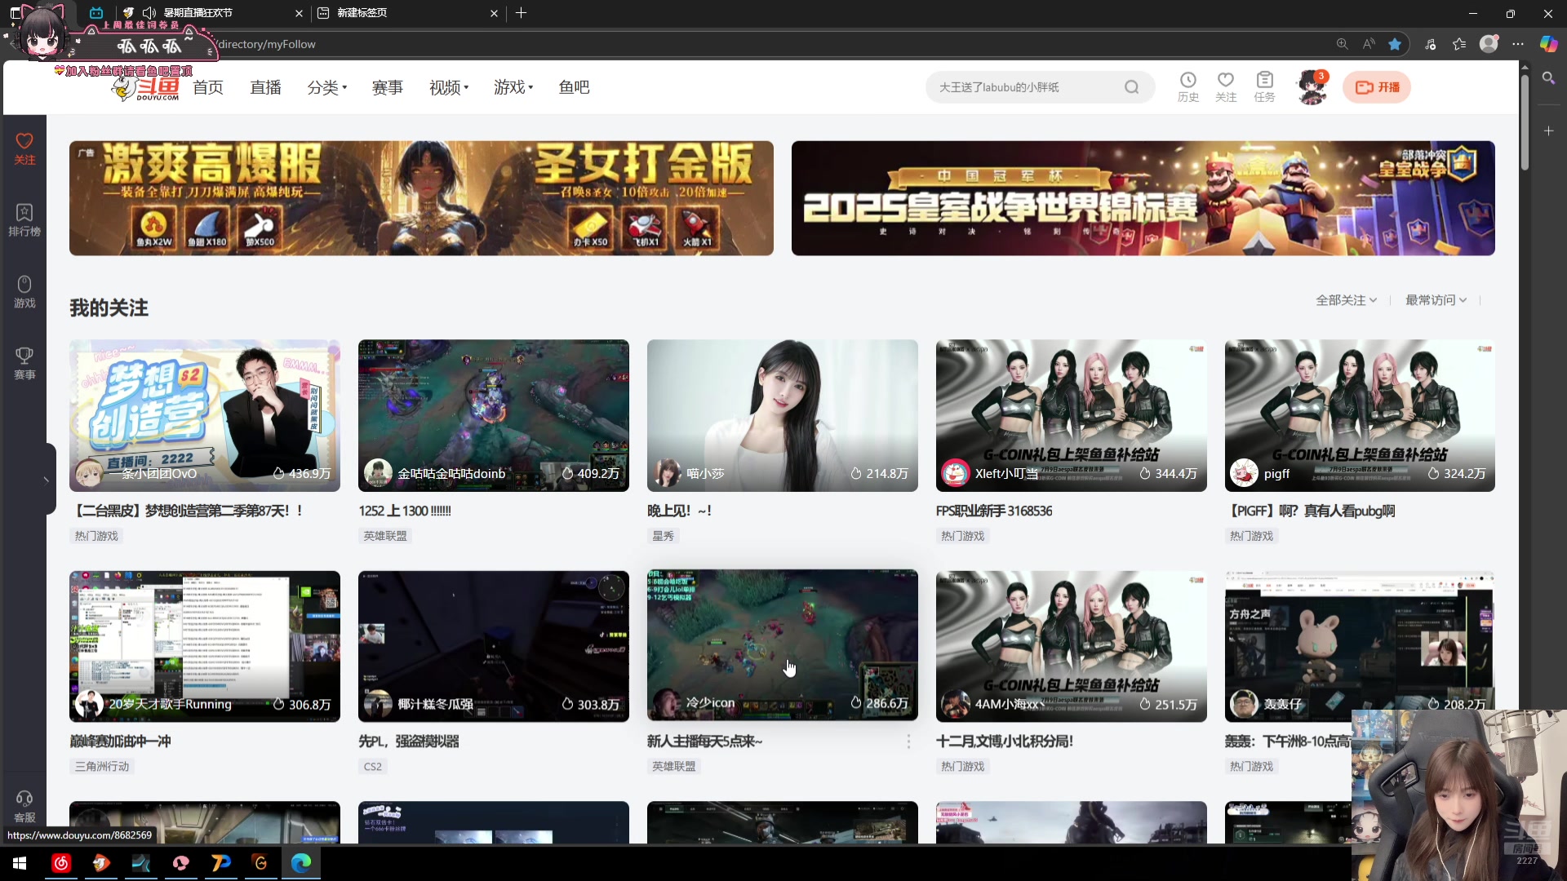Expand the collapsed left side panel arrow
Viewport: 1567px width, 881px height.
click(x=47, y=480)
